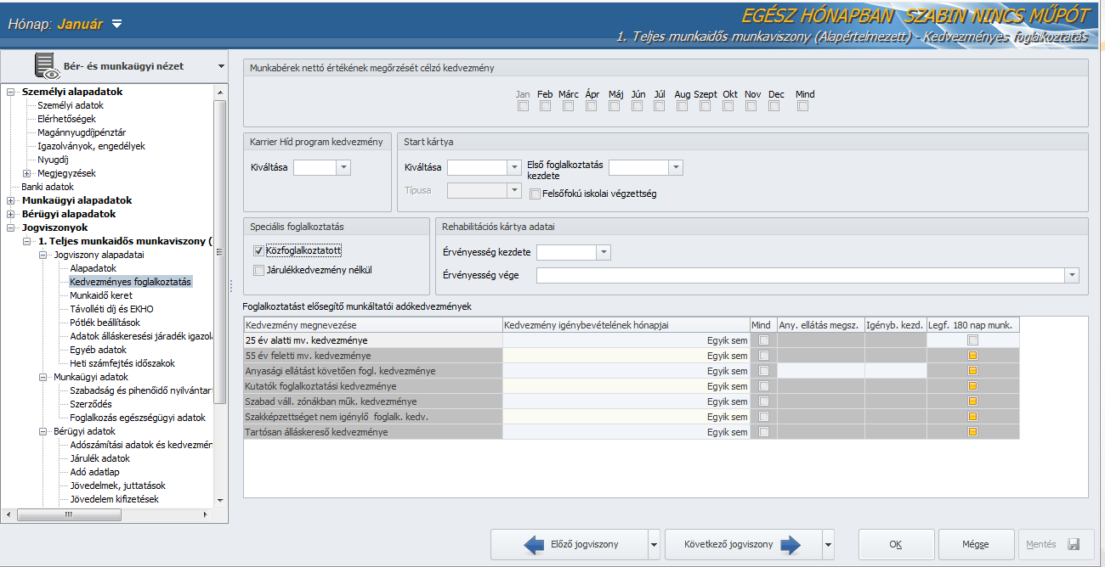Screen dimensions: 1105x567
Task: Tick the Feb month checkbox
Action: 545,106
